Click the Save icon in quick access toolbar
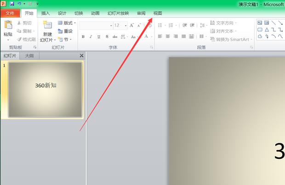Image resolution: width=285 pixels, height=185 pixels. (12, 4)
